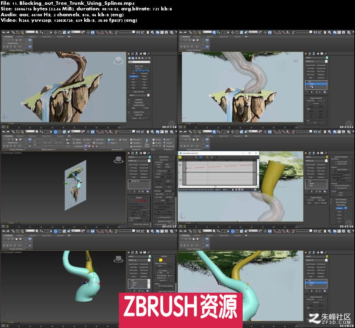
Task: Click horizontal scrollbar in Scale Deformation window
Action: (218, 187)
